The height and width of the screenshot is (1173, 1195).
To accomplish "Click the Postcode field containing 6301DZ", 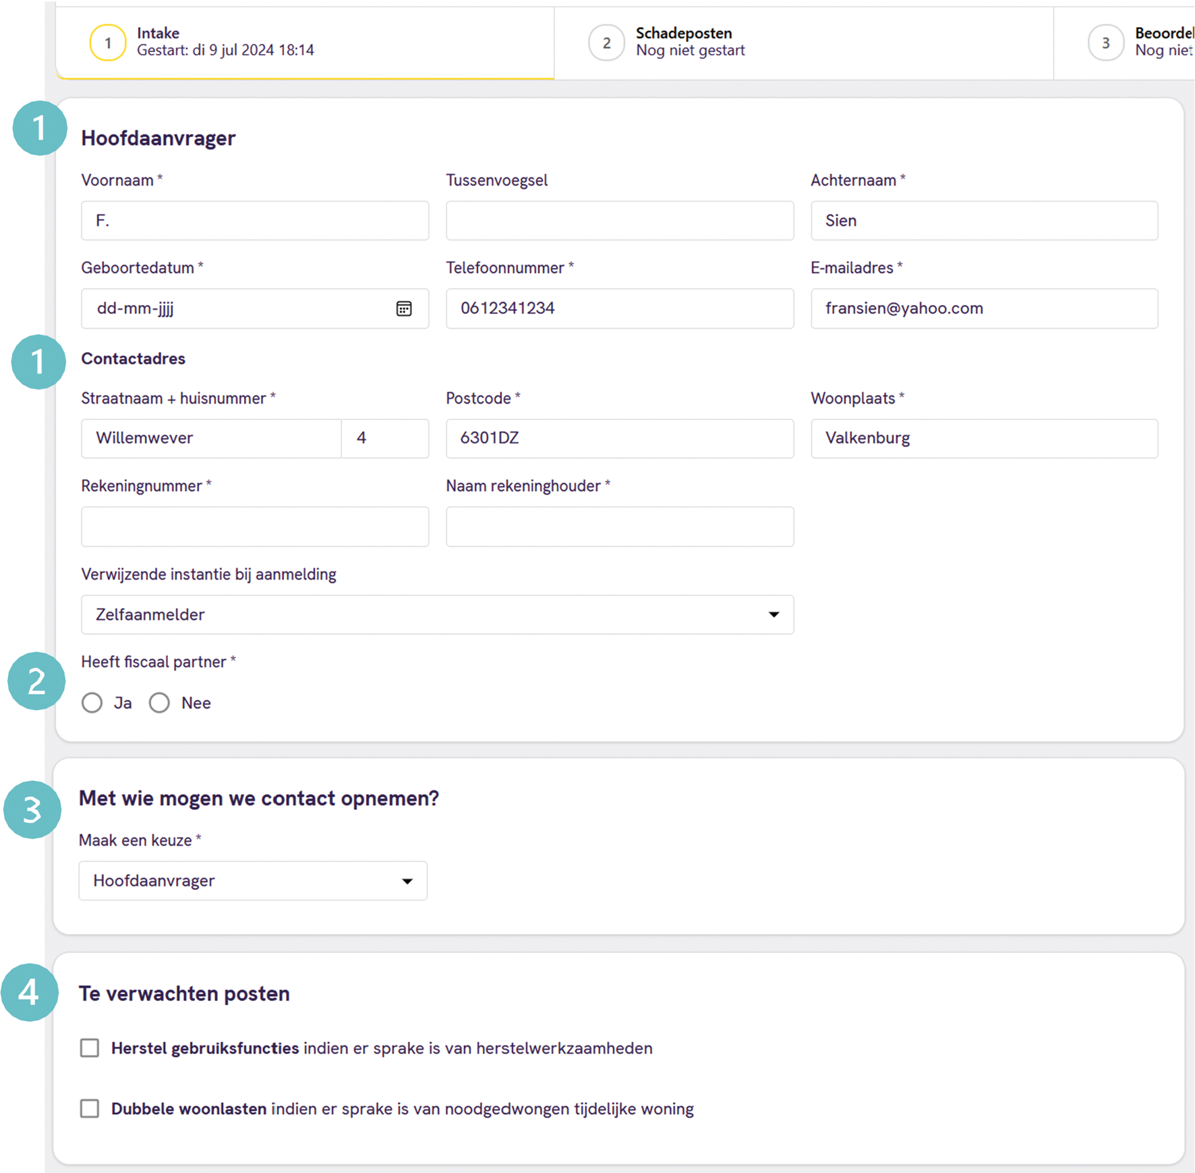I will (x=619, y=438).
